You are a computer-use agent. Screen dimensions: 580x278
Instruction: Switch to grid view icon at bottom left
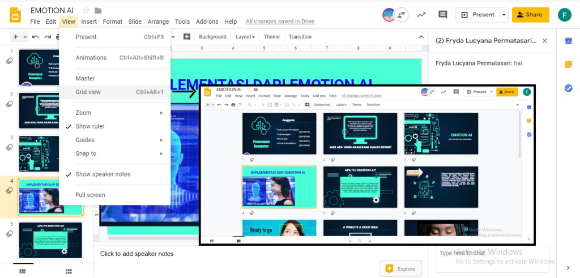point(69,272)
